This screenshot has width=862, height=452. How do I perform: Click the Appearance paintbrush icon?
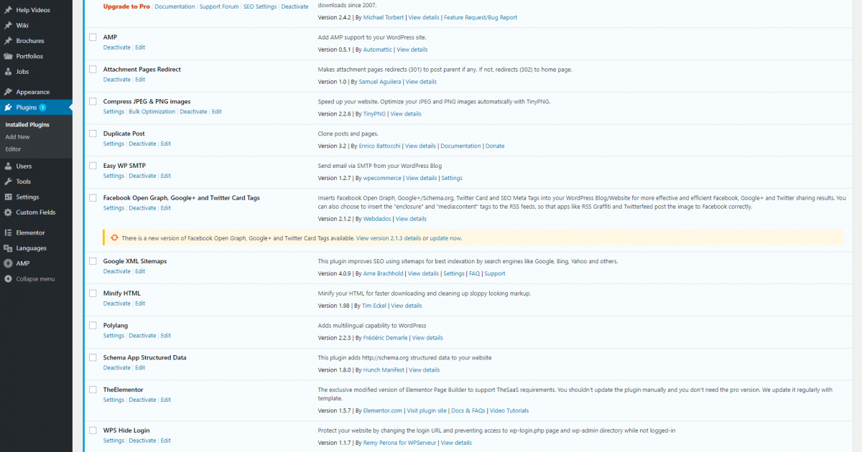(8, 92)
